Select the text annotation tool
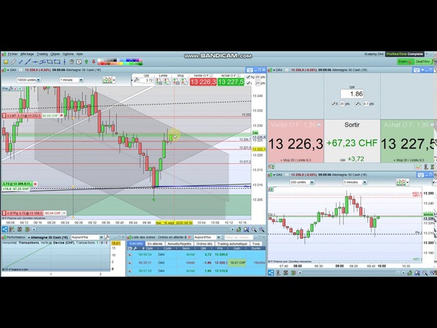 79,61
